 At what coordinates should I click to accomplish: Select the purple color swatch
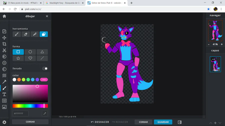pyautogui.click(x=37, y=80)
